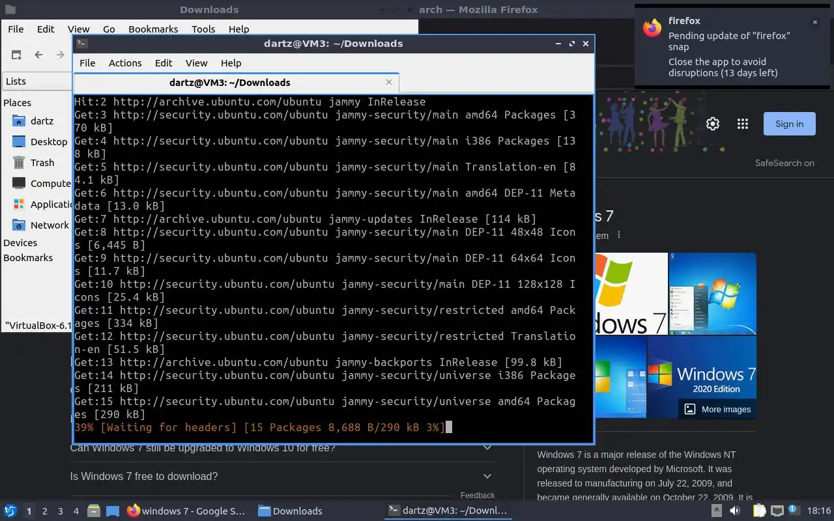
Task: Switch to workspace 2 in panel
Action: 45,511
